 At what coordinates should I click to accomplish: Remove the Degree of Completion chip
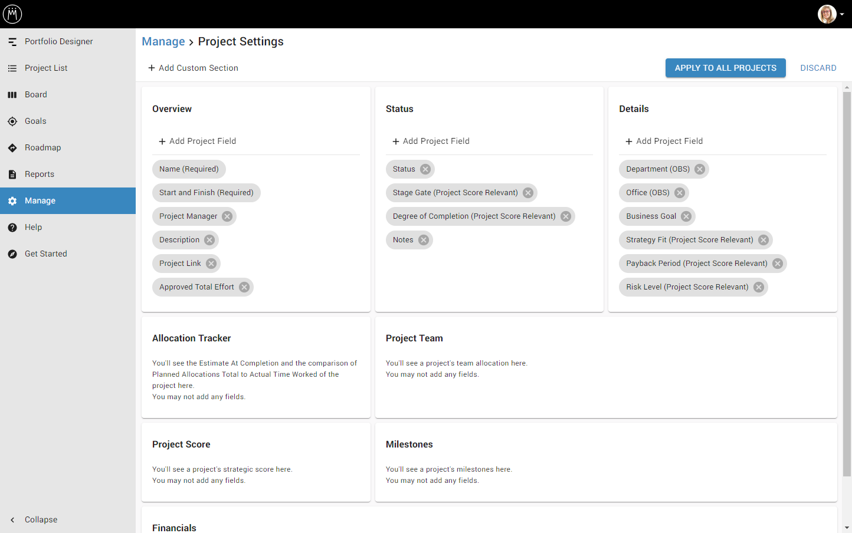(566, 216)
